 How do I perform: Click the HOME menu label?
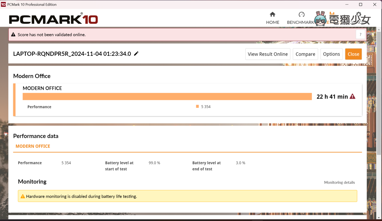point(273,22)
